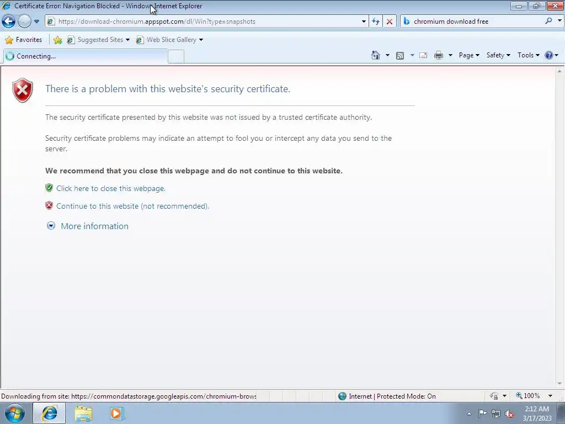565x424 pixels.
Task: Open the Page menu
Action: (469, 55)
